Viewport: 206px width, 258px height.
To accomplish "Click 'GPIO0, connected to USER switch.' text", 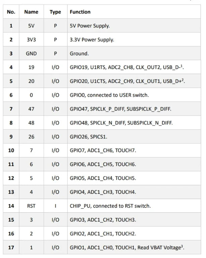I will click(x=109, y=95).
